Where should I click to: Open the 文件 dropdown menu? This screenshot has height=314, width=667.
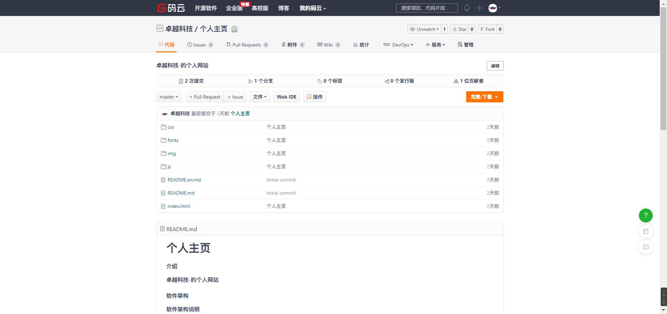click(260, 97)
